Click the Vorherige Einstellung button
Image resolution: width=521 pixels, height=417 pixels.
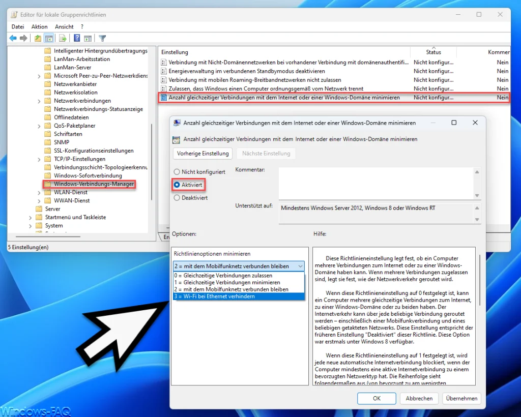202,154
